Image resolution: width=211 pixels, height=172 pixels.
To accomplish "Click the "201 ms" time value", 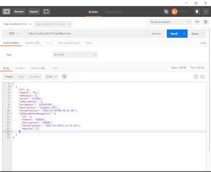I will pos(201,68).
